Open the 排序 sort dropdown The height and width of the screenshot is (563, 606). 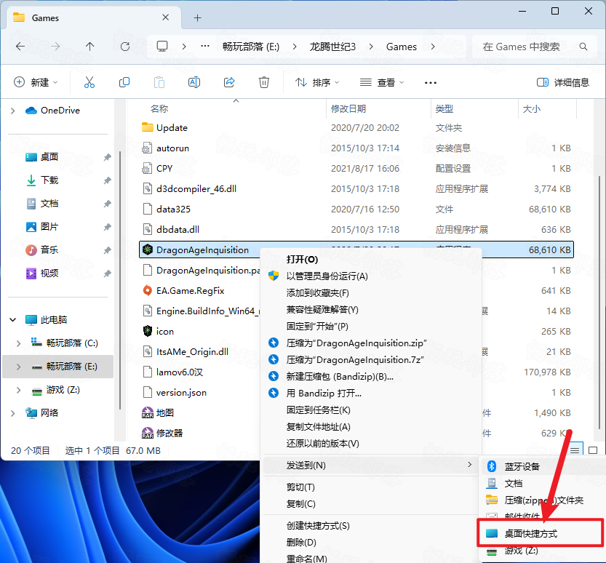click(x=317, y=83)
